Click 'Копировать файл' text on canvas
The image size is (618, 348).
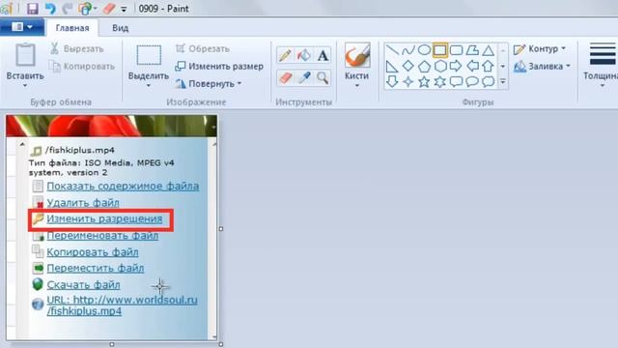93,251
